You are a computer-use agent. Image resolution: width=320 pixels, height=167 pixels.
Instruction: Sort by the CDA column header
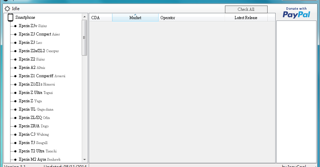point(101,18)
